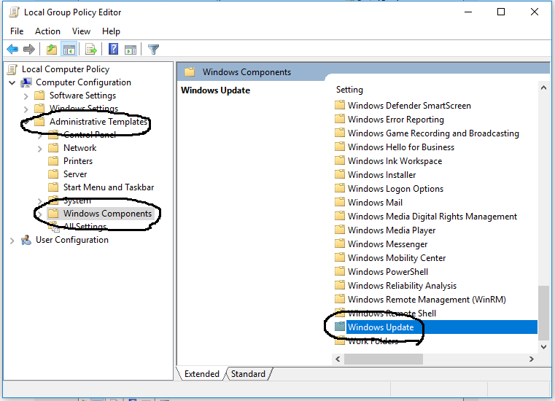Open the Help question mark icon

coord(113,49)
